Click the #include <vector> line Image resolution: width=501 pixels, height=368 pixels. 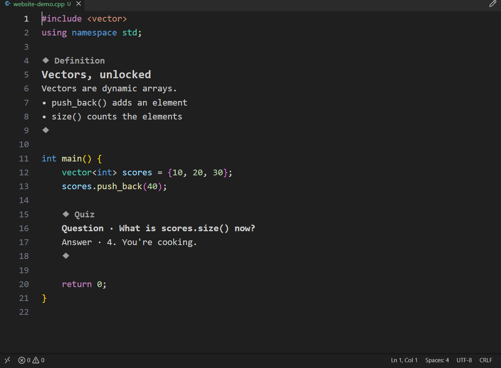pos(84,18)
